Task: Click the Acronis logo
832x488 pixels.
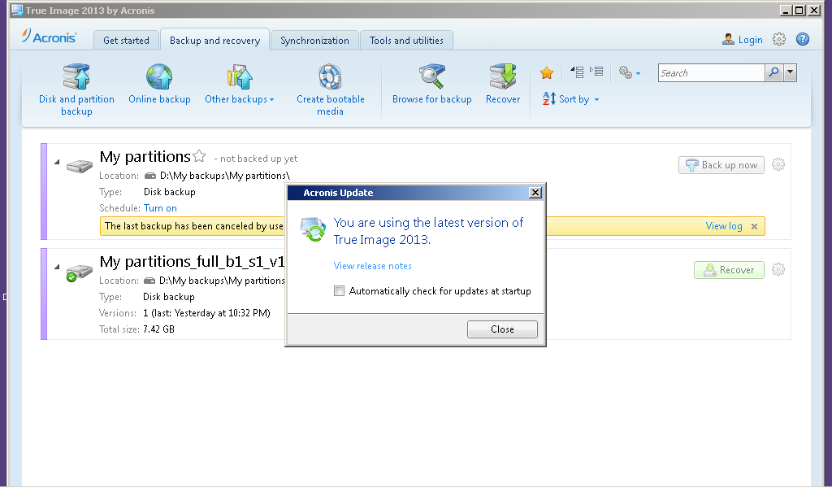Action: pyautogui.click(x=50, y=36)
